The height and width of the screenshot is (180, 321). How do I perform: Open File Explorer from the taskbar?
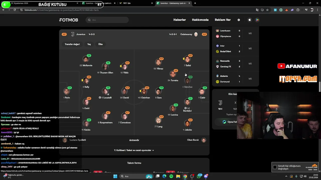[x=178, y=176]
